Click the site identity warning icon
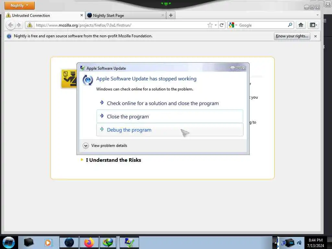 pos(30,25)
